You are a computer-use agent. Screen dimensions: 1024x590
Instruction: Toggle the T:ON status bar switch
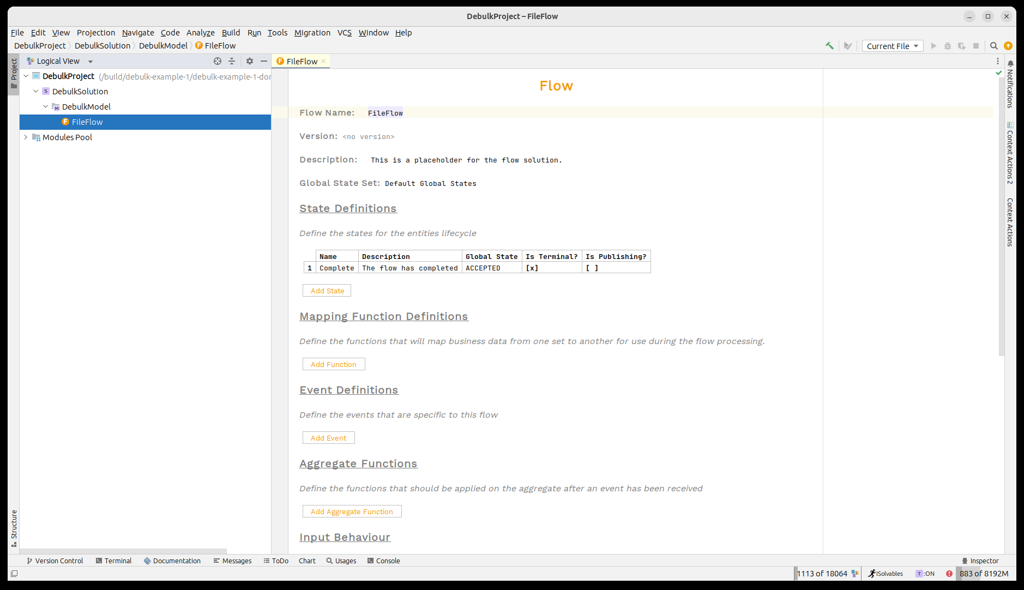(925, 574)
